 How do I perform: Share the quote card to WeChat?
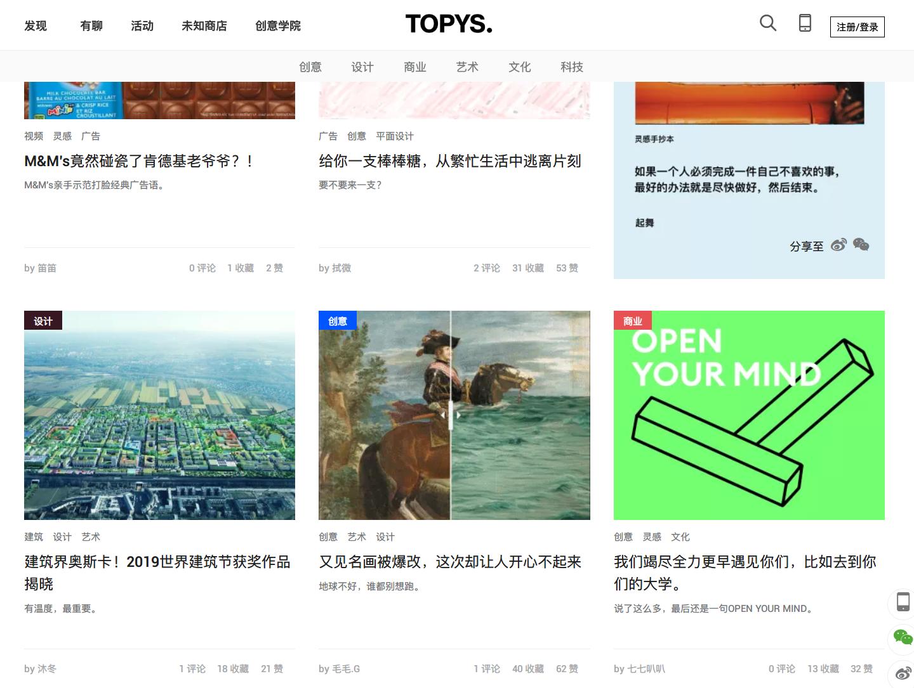pyautogui.click(x=861, y=243)
